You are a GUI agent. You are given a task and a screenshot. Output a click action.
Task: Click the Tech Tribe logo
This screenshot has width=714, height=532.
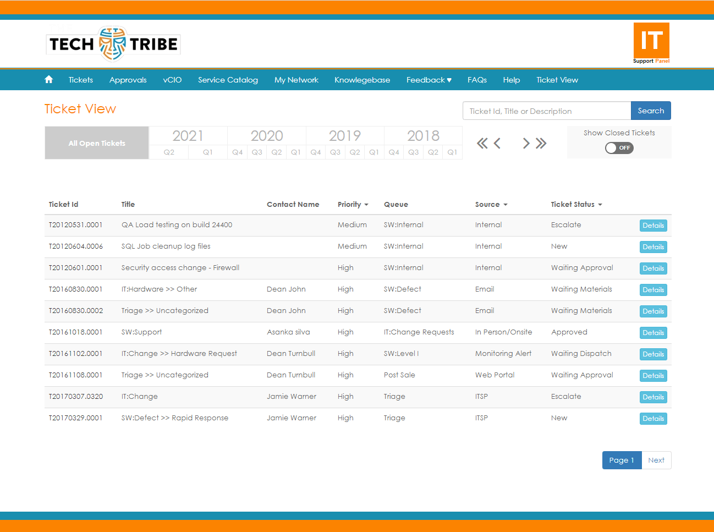point(113,43)
